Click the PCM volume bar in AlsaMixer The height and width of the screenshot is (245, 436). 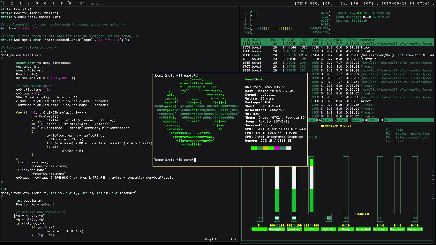click(x=311, y=185)
